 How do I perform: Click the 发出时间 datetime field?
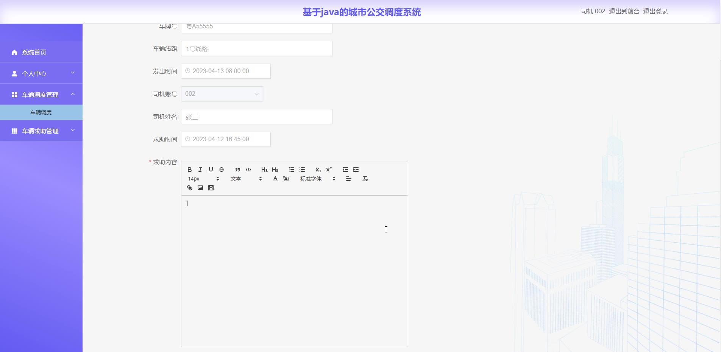tap(226, 71)
